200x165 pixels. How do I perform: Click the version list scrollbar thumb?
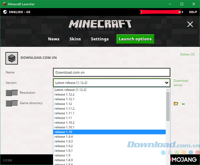(x=168, y=106)
